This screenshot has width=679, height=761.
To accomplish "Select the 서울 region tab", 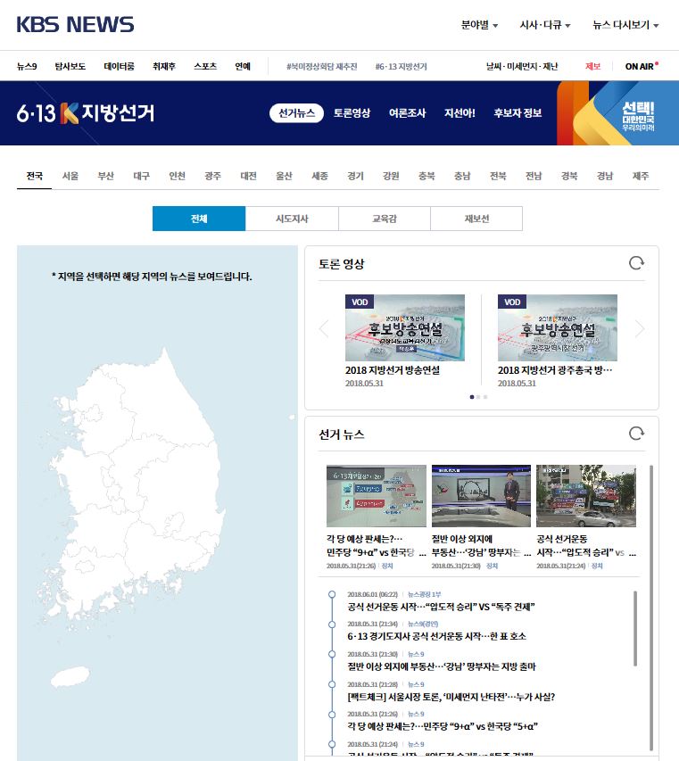I will pyautogui.click(x=70, y=176).
